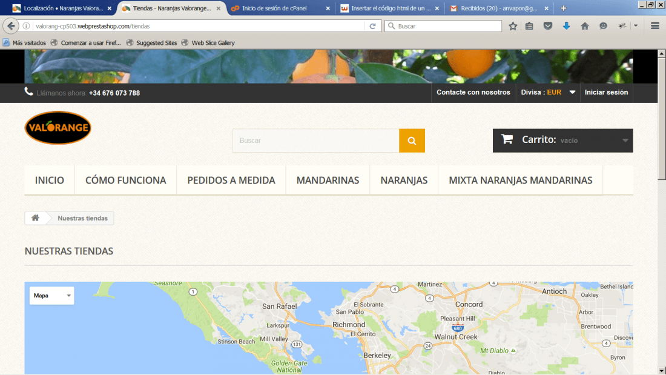
Task: Show site information icon in address bar
Action: point(26,26)
